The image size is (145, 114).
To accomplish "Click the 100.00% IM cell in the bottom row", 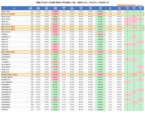I will coord(100,110).
